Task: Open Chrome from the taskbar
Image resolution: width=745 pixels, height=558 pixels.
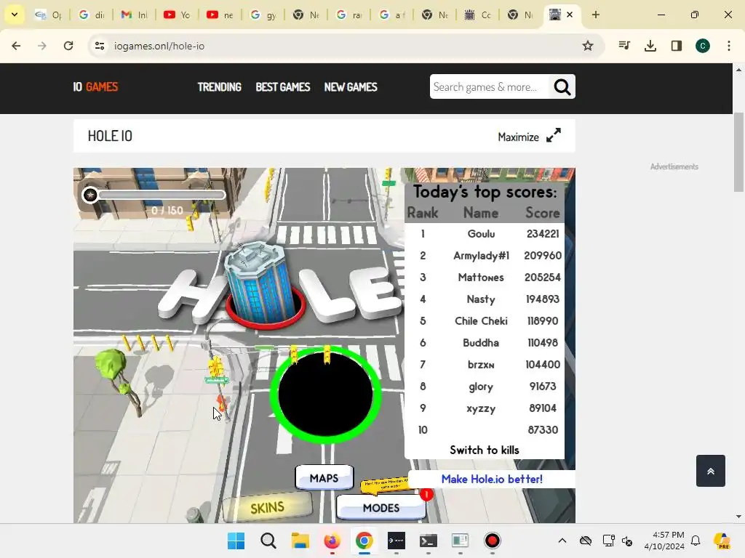Action: click(x=364, y=541)
